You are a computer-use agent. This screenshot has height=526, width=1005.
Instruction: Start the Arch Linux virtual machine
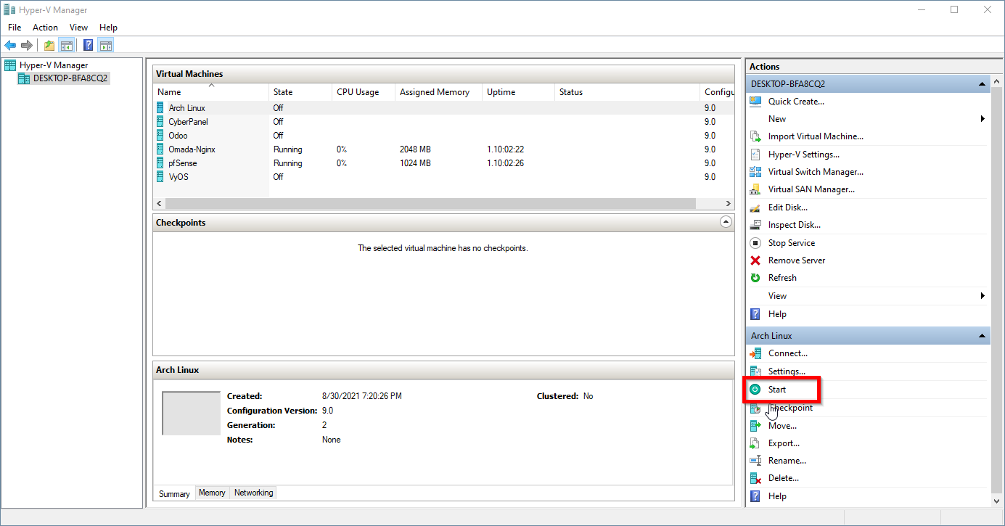point(776,390)
